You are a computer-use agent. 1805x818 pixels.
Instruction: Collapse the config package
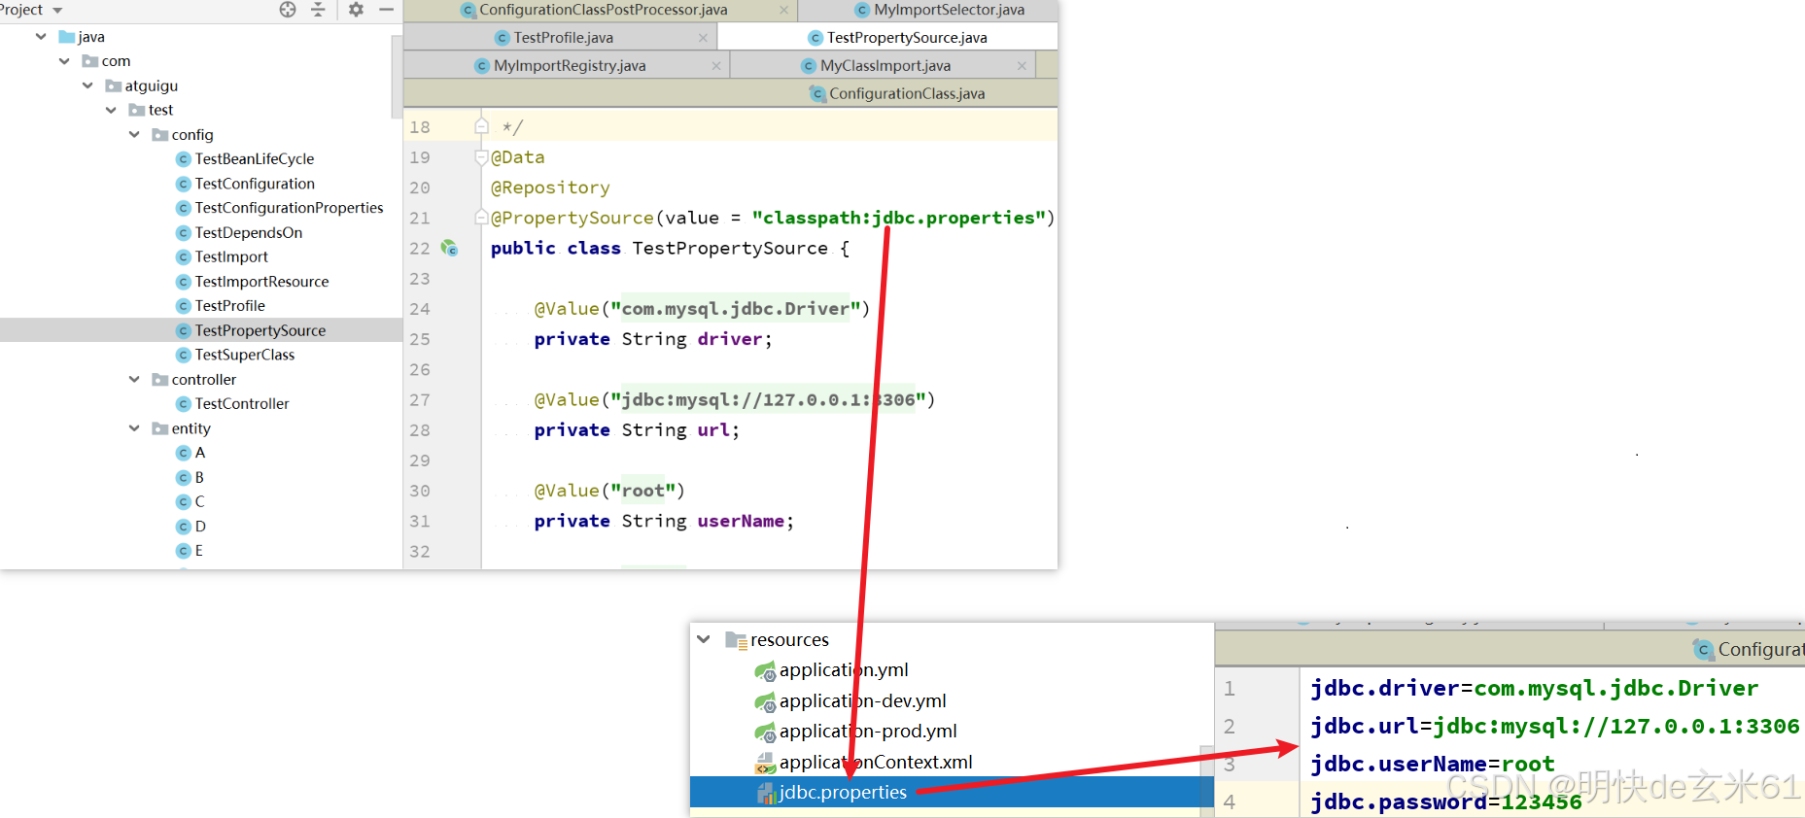pos(134,134)
